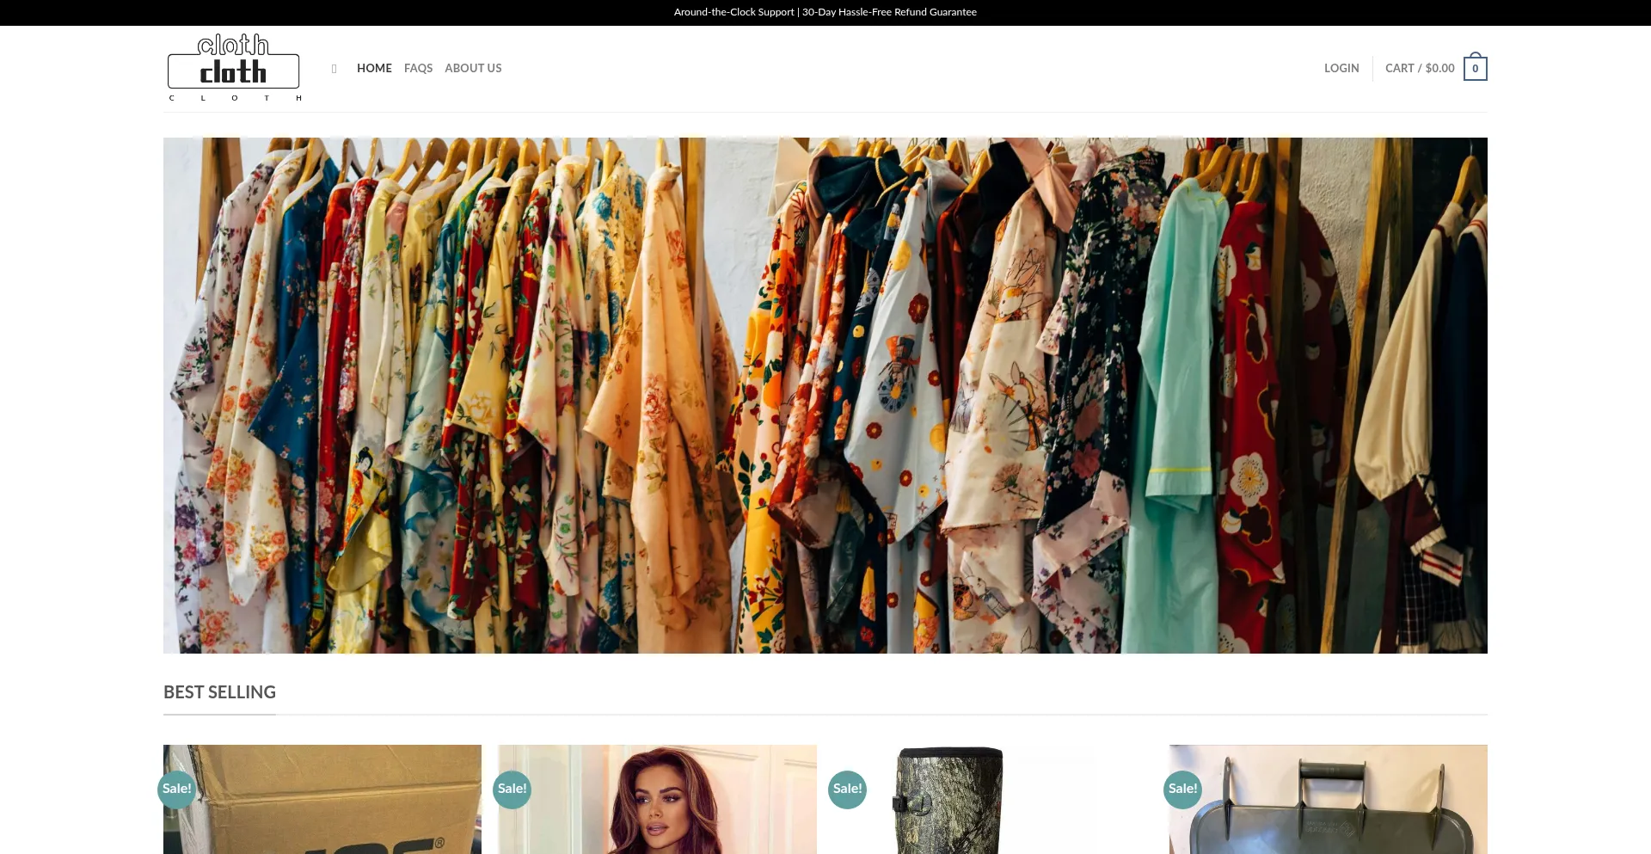The width and height of the screenshot is (1651, 854).
Task: Switch to the ABOUT US page
Action: tap(473, 68)
